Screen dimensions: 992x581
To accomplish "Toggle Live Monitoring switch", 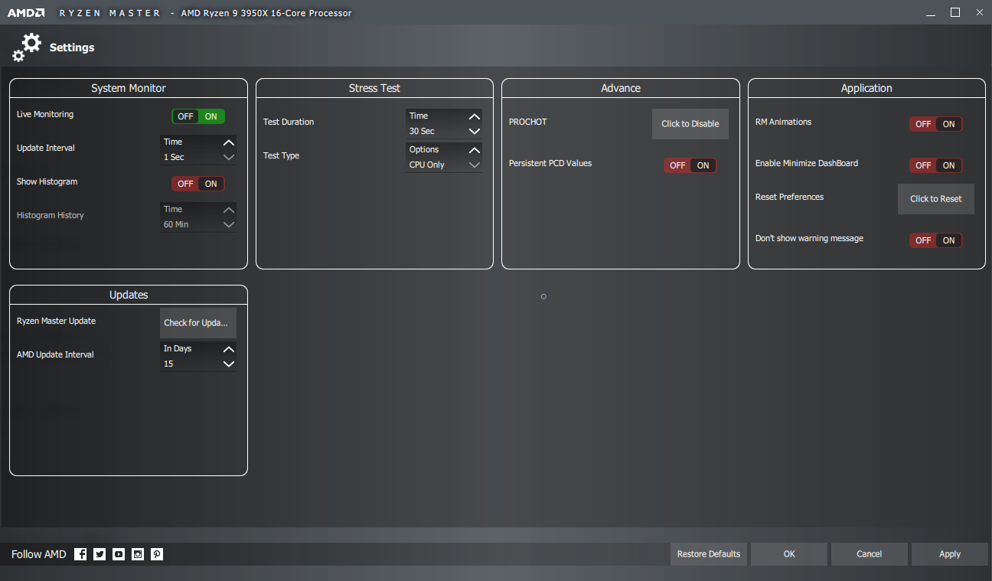I will click(x=197, y=117).
